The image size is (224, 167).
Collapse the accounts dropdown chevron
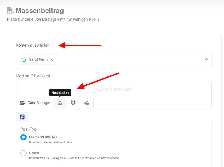click(206, 59)
